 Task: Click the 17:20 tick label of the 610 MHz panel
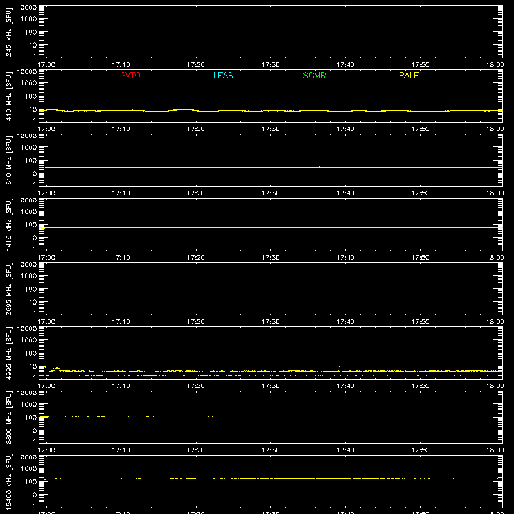(196, 193)
